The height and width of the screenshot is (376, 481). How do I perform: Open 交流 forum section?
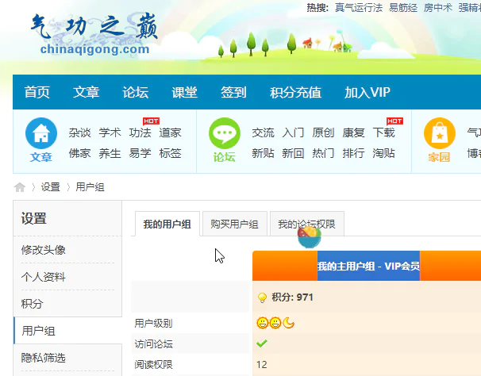(x=263, y=132)
